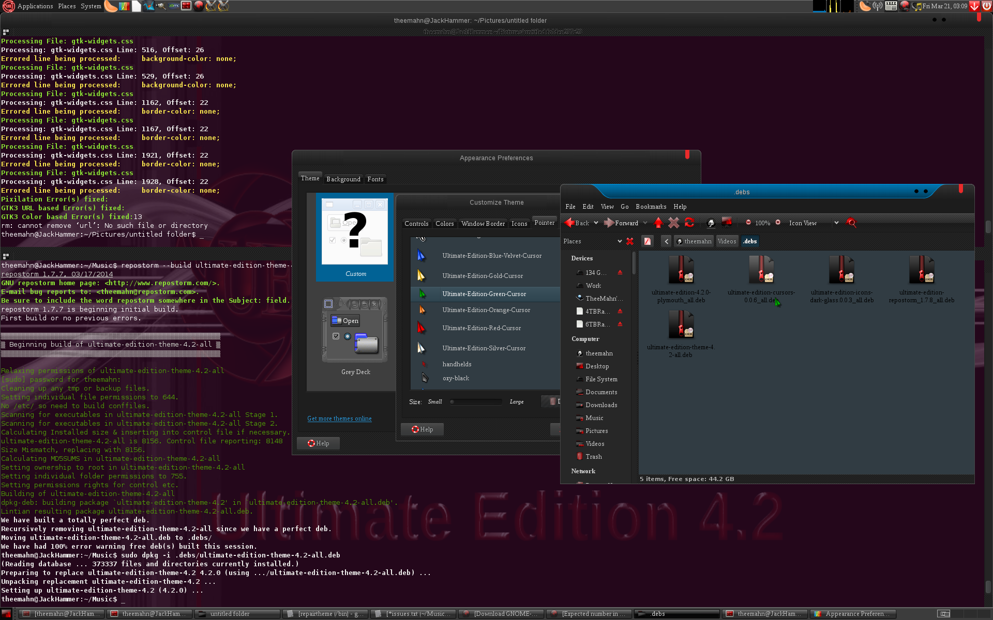This screenshot has width=993, height=620.
Task: Switch to Background tab in Appearance Preferences
Action: [343, 179]
